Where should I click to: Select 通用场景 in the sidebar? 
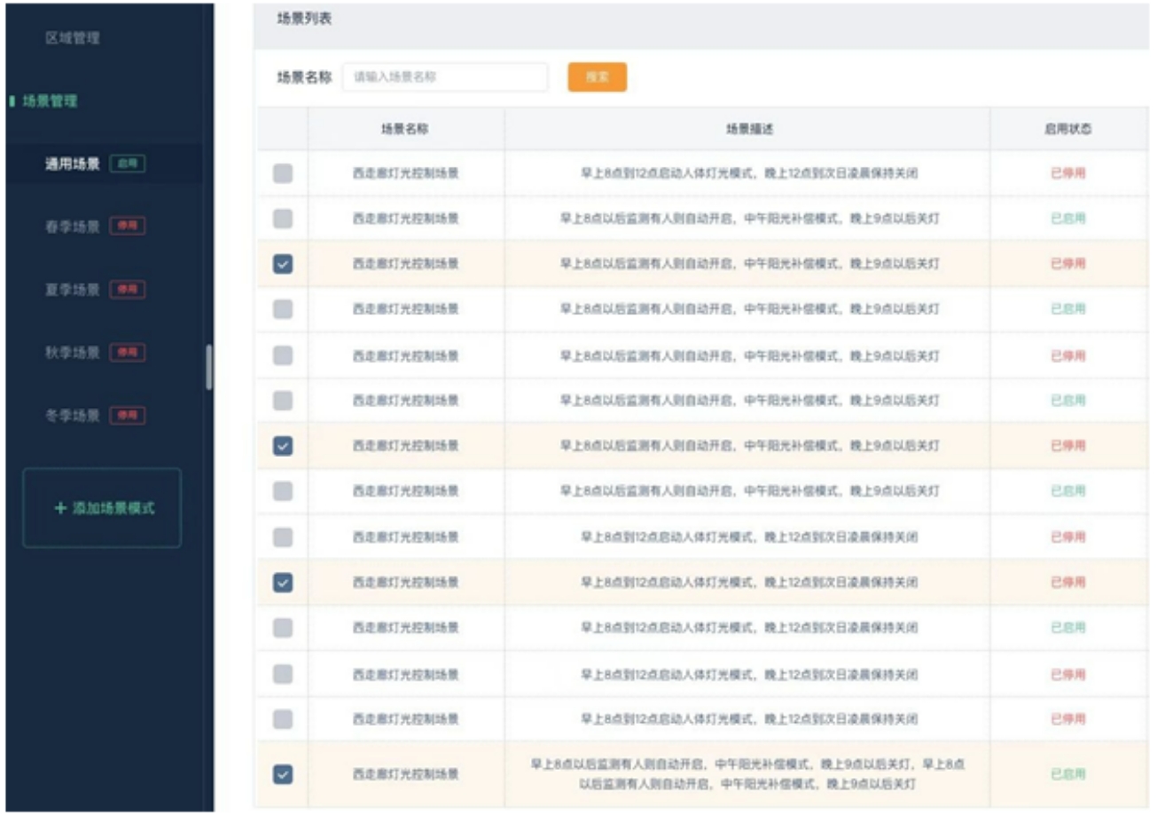(73, 164)
